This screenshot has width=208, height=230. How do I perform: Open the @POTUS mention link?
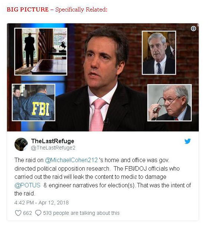(27, 185)
